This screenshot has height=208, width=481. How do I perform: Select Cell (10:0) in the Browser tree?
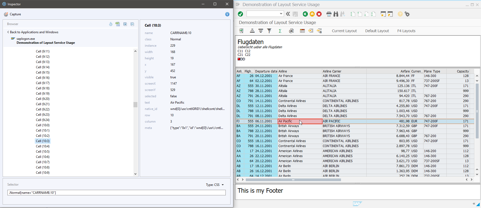(43, 125)
